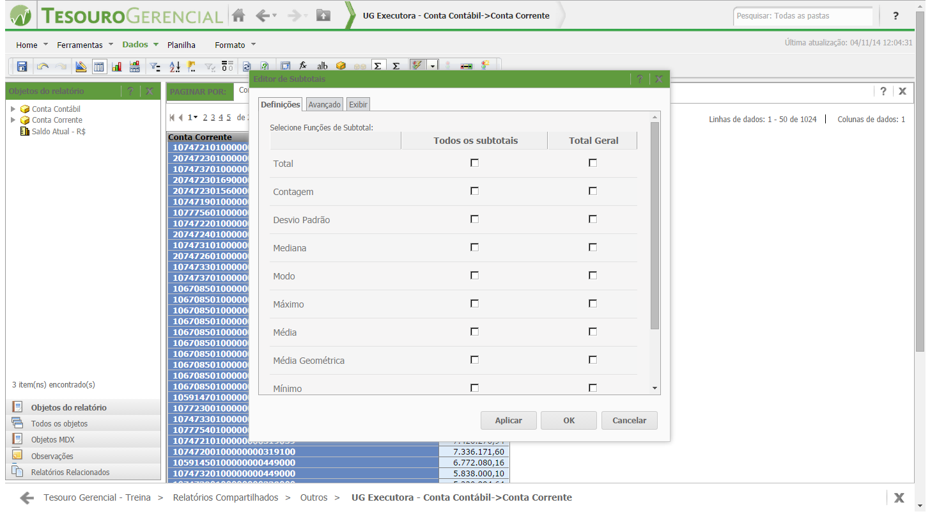
Task: Open dropdown arrow next to thresholds icon
Action: pos(433,66)
